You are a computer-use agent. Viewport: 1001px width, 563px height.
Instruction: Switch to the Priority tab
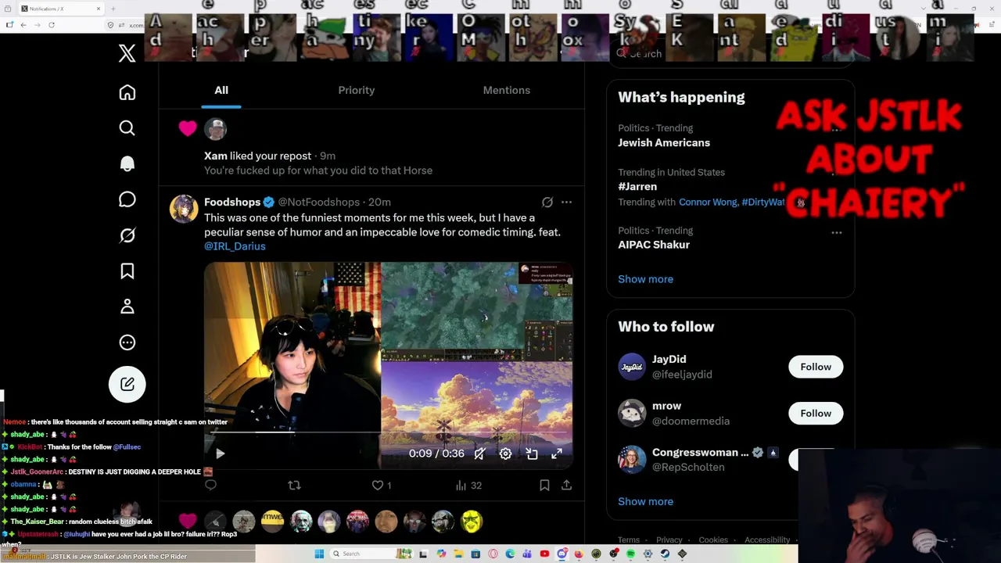(357, 90)
